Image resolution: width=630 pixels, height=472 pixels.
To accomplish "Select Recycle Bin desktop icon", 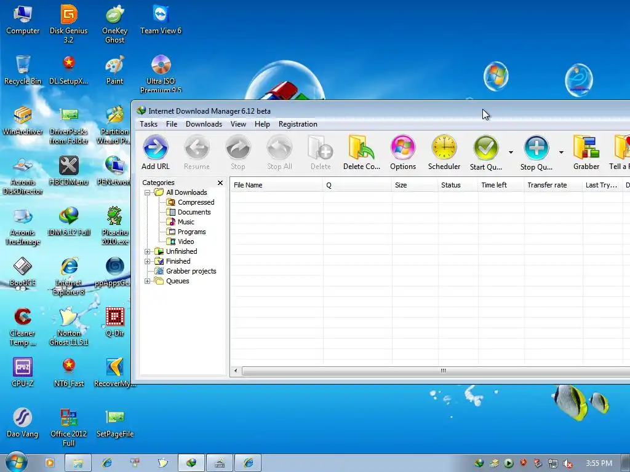I will coord(23,70).
